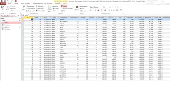
Task: Create a Nuevo record
Action: pos(55,6)
